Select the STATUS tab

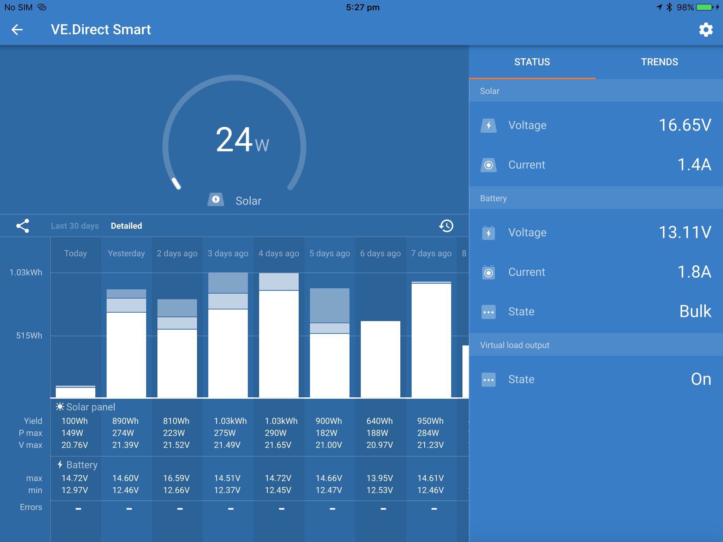(x=532, y=62)
